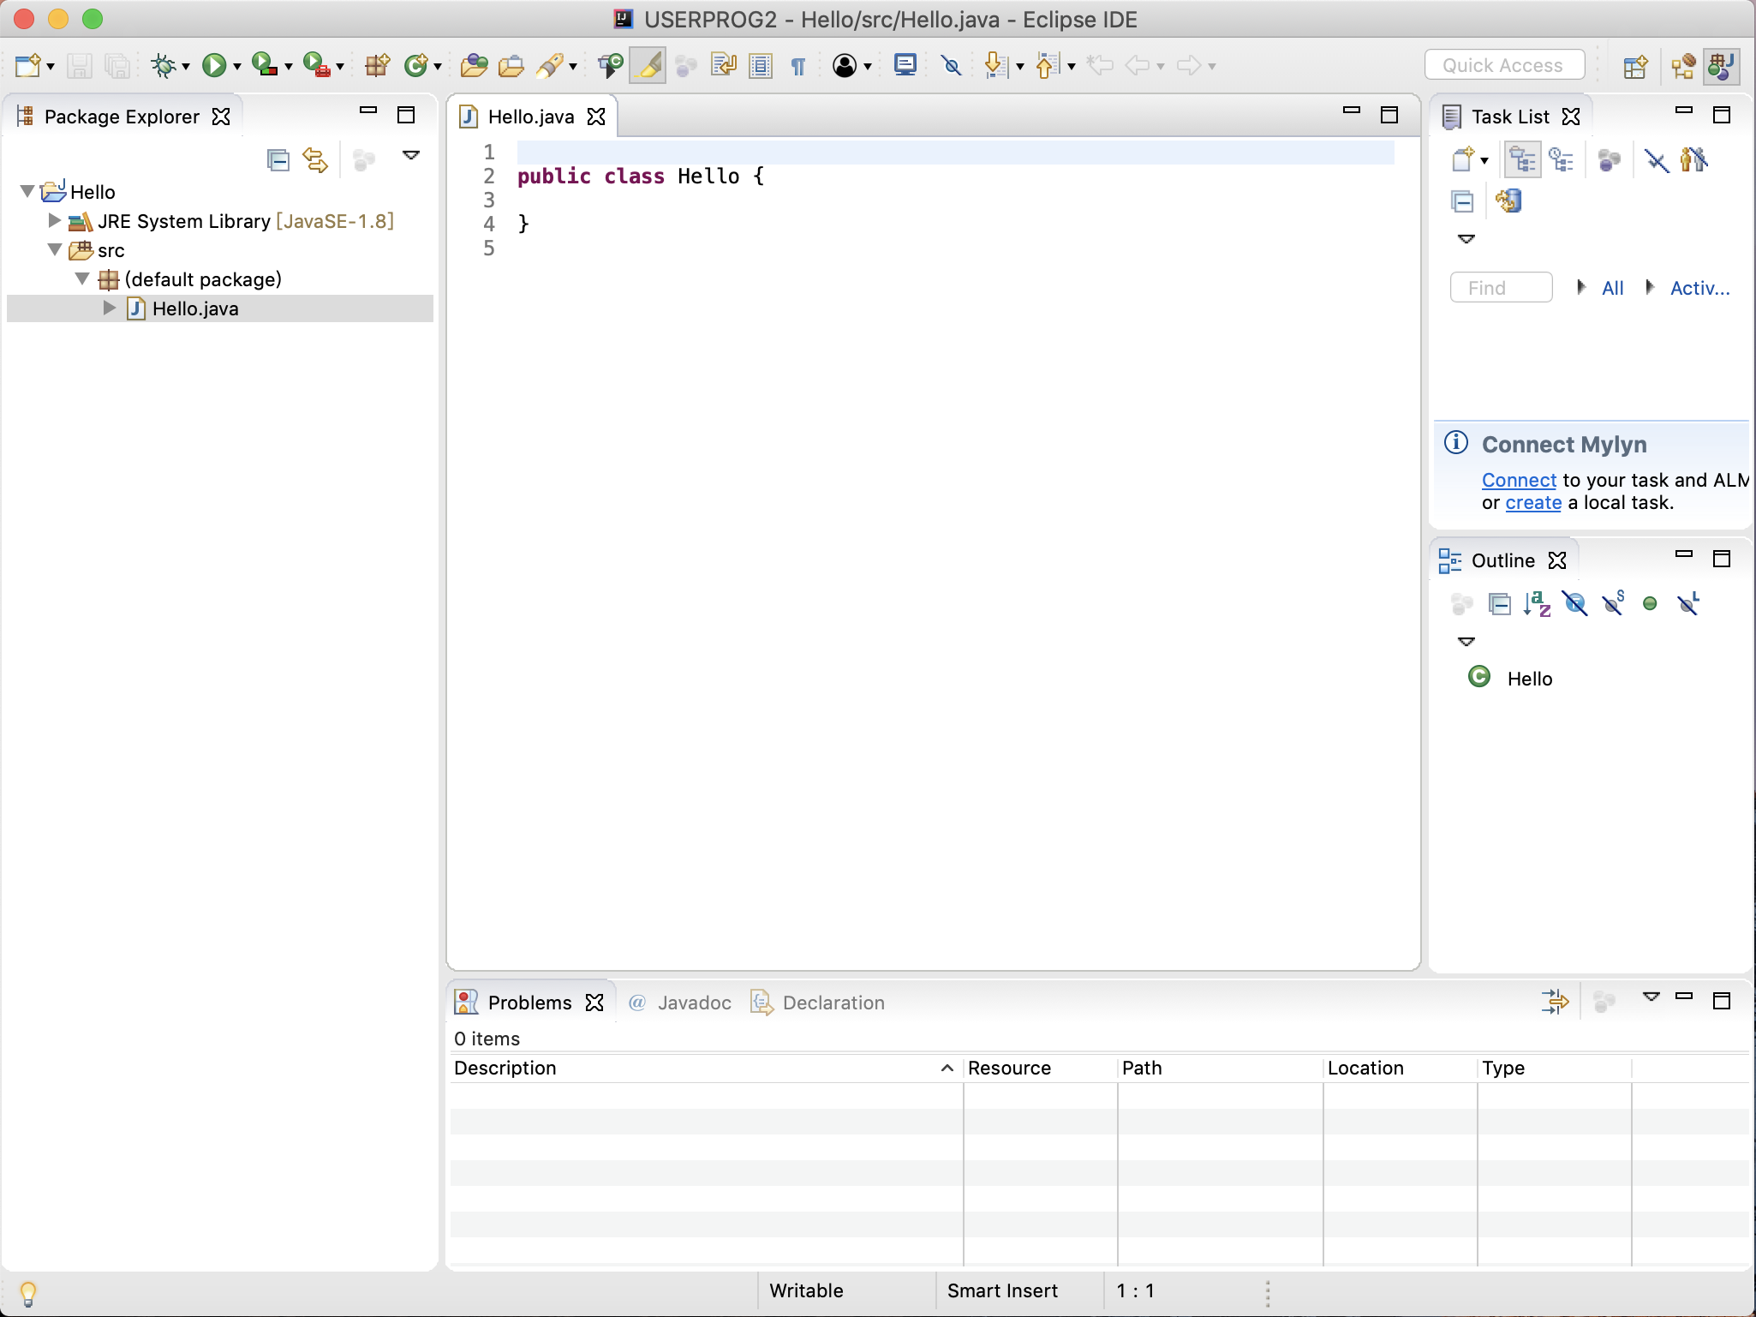The height and width of the screenshot is (1317, 1756).
Task: Toggle Block Selection Mode icon
Action: [761, 65]
